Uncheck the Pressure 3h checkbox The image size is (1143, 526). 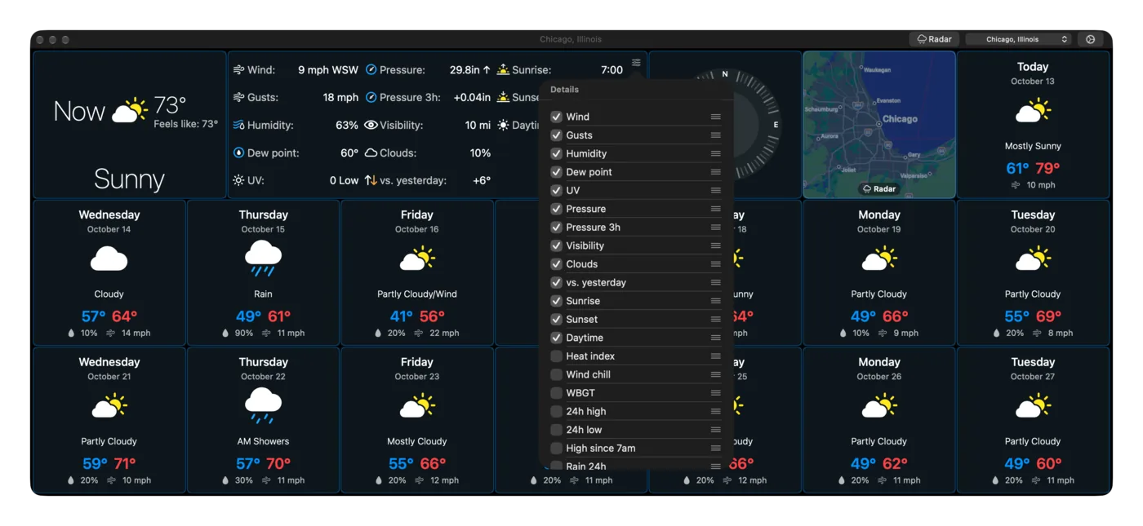click(x=556, y=228)
